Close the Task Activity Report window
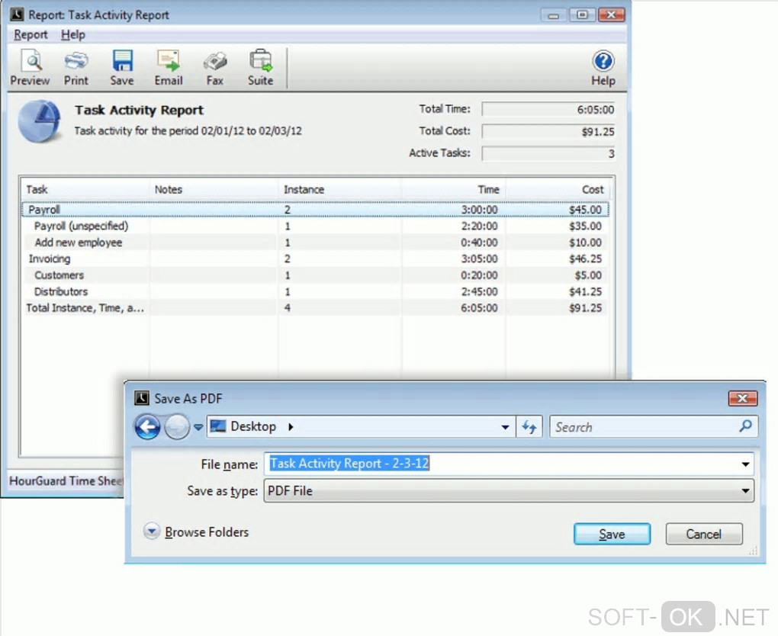778x636 pixels. coord(611,15)
